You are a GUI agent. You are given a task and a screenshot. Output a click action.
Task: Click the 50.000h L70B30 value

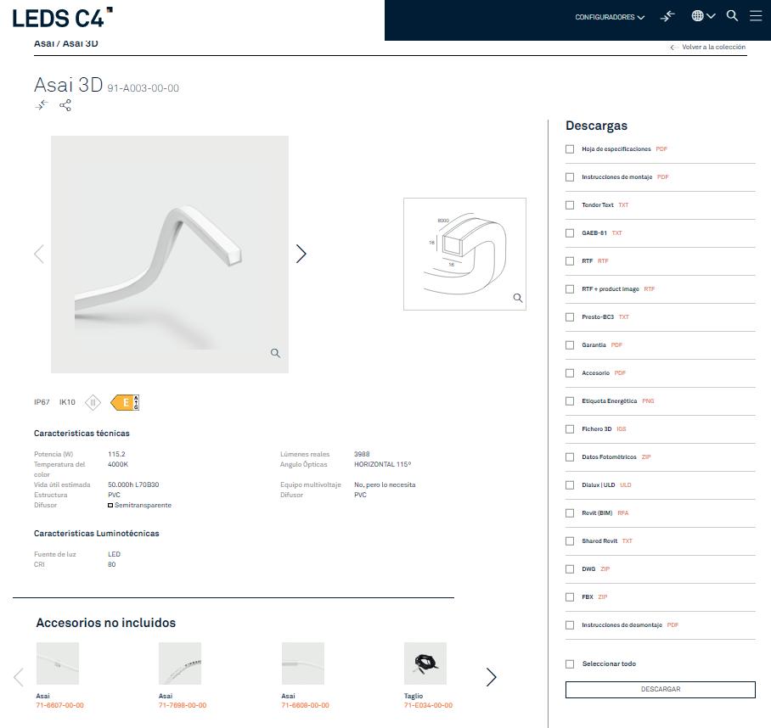point(133,484)
